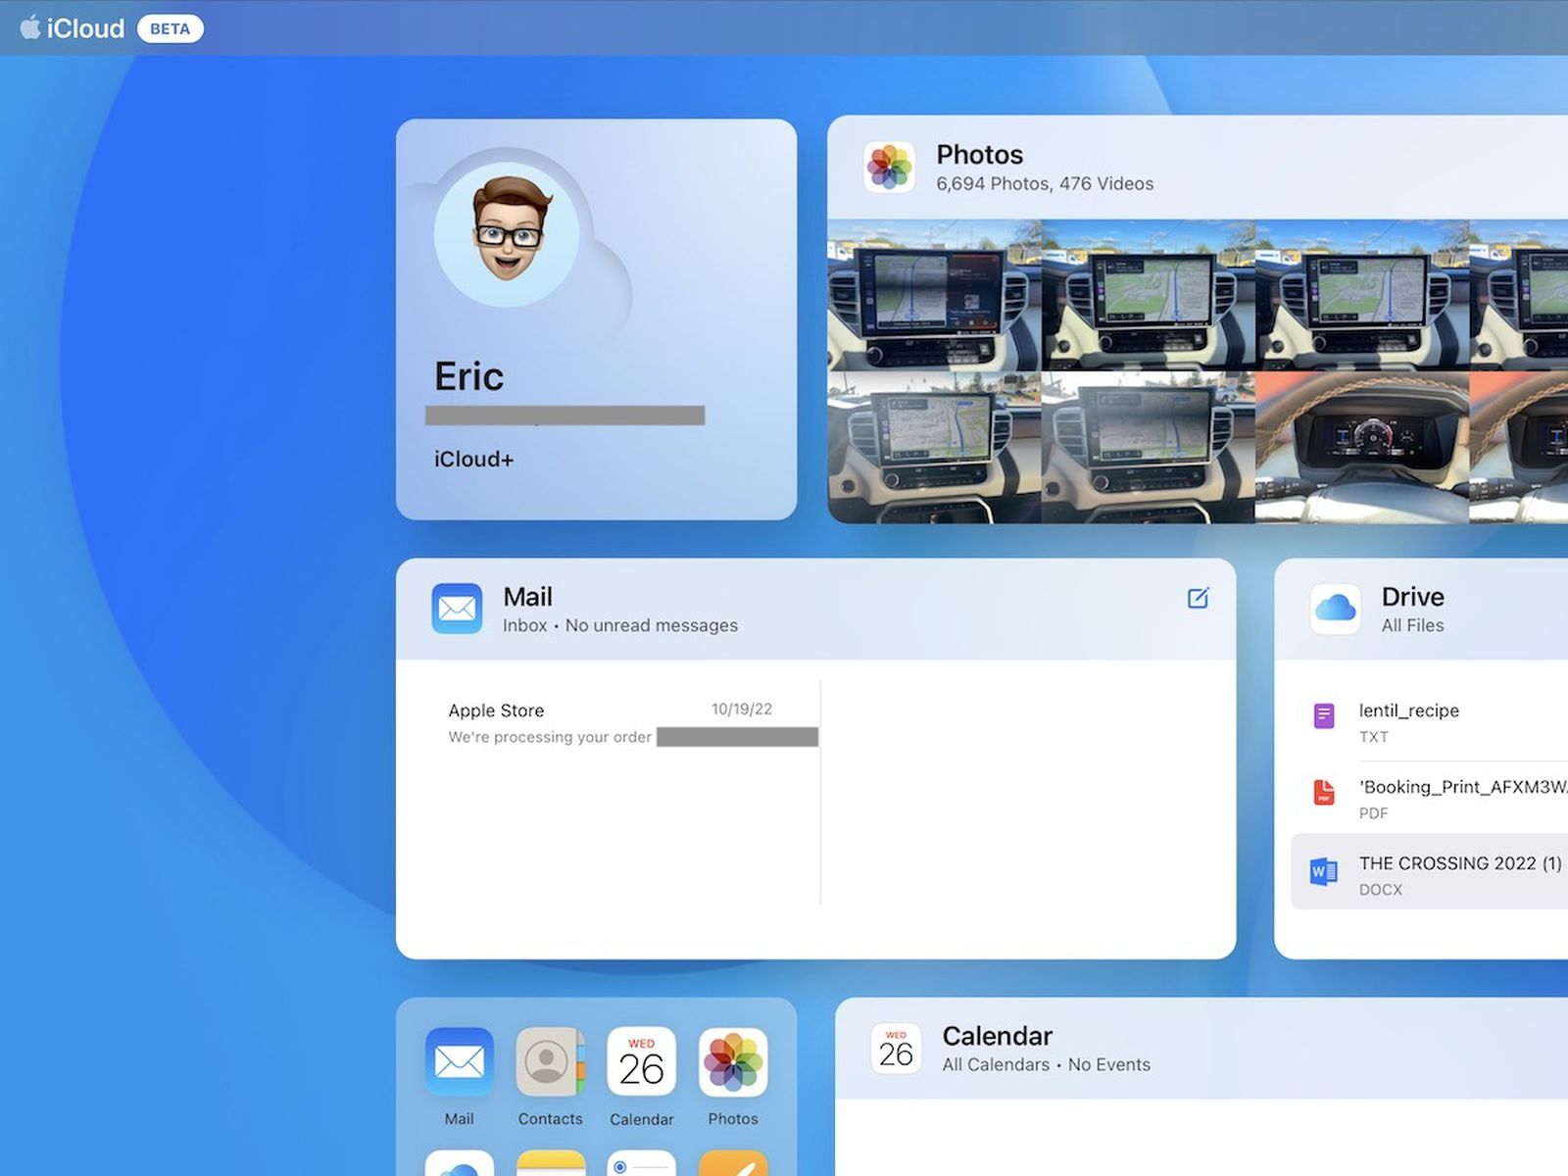The height and width of the screenshot is (1176, 1568).
Task: Open the third top-row navigation screen photo
Action: point(1361,295)
